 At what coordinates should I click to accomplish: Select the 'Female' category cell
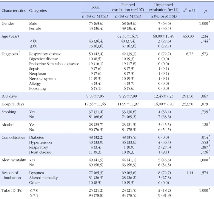pyautogui.click(x=35, y=28)
